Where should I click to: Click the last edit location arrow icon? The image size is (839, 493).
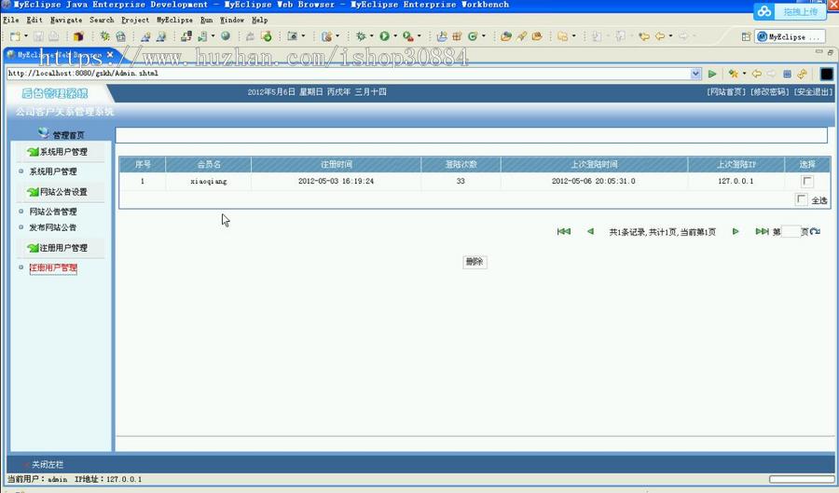644,36
